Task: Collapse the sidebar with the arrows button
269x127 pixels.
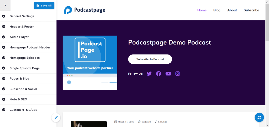Action: point(56,118)
